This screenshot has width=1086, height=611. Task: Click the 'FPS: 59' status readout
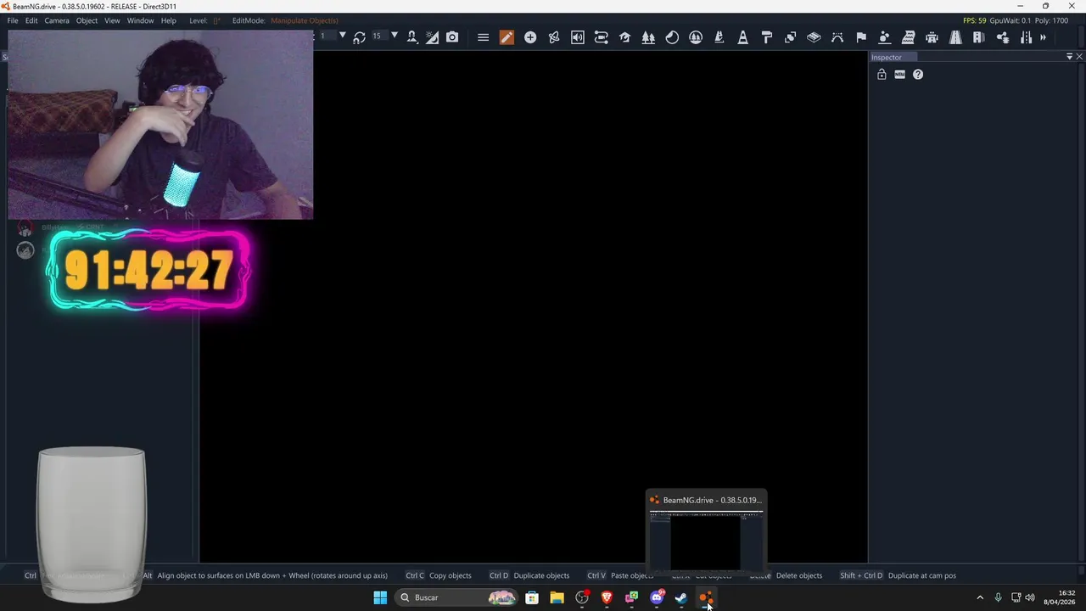point(975,20)
